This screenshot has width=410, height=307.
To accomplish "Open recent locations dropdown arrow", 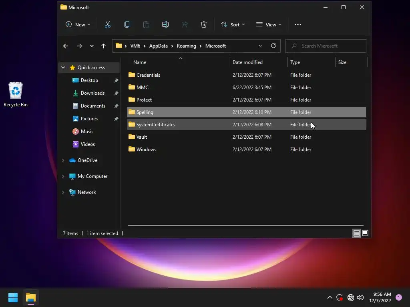I will tap(92, 46).
